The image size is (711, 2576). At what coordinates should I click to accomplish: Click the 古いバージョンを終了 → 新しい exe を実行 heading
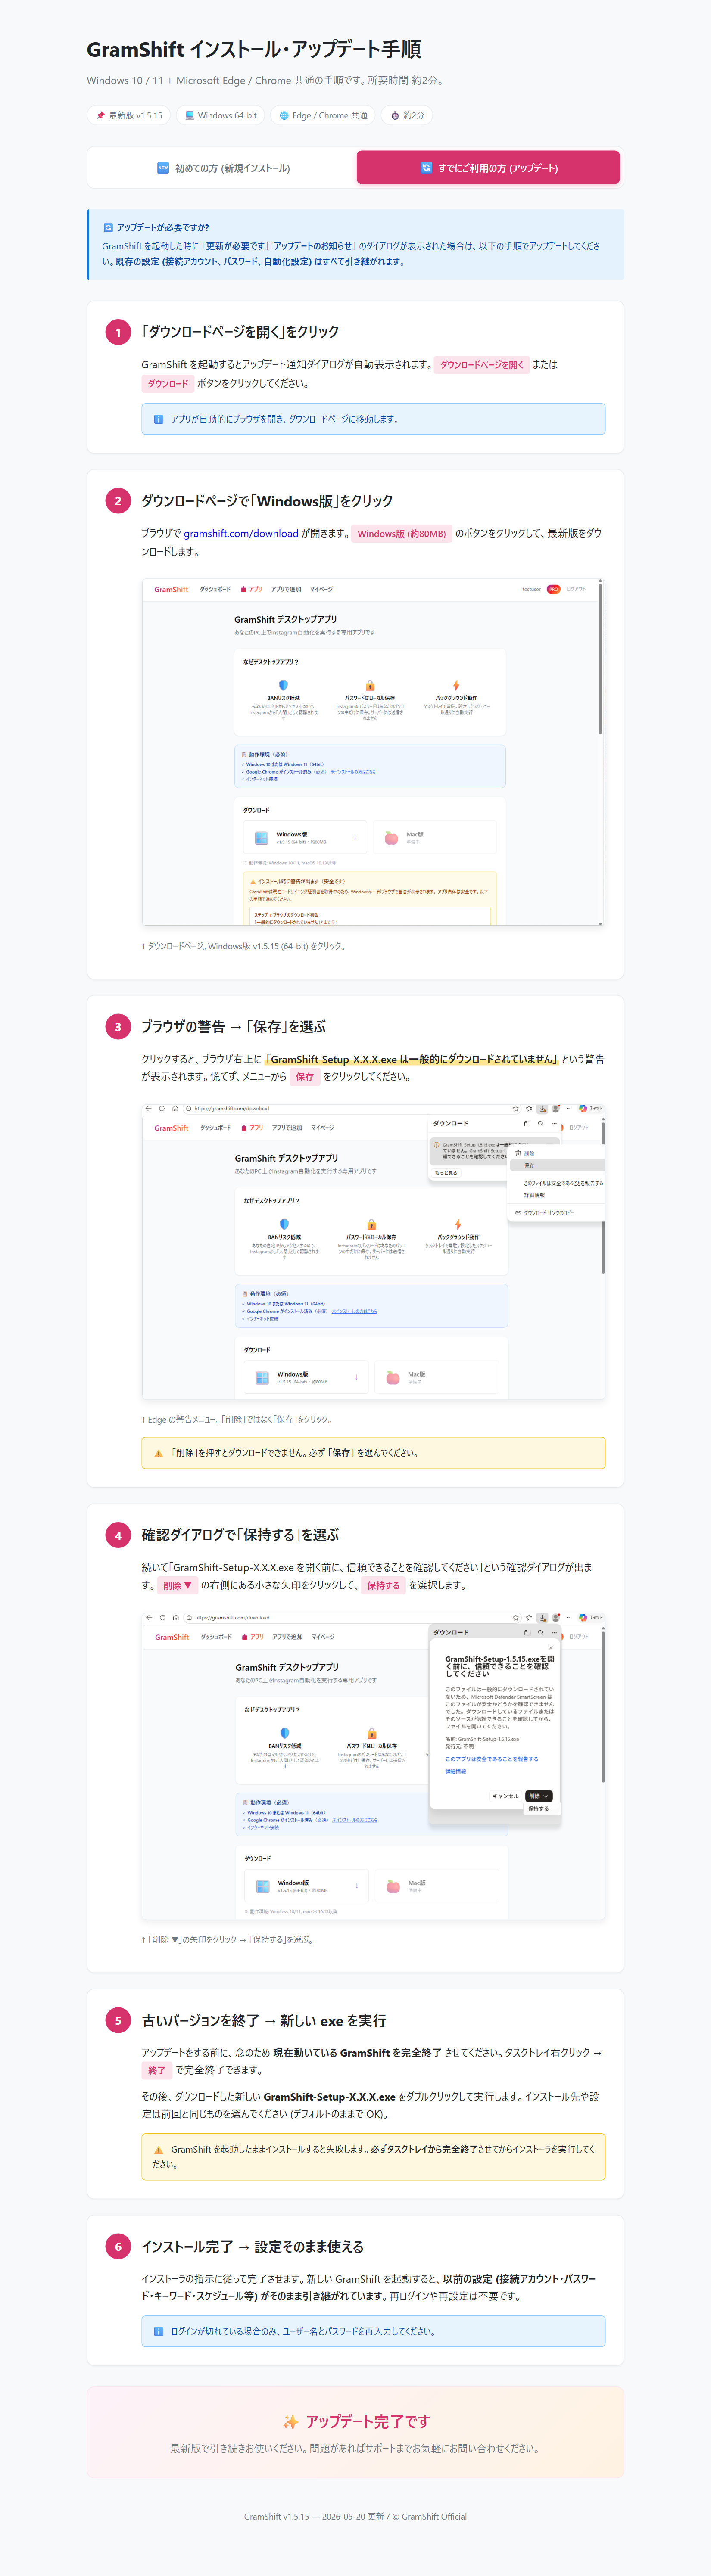point(264,2020)
